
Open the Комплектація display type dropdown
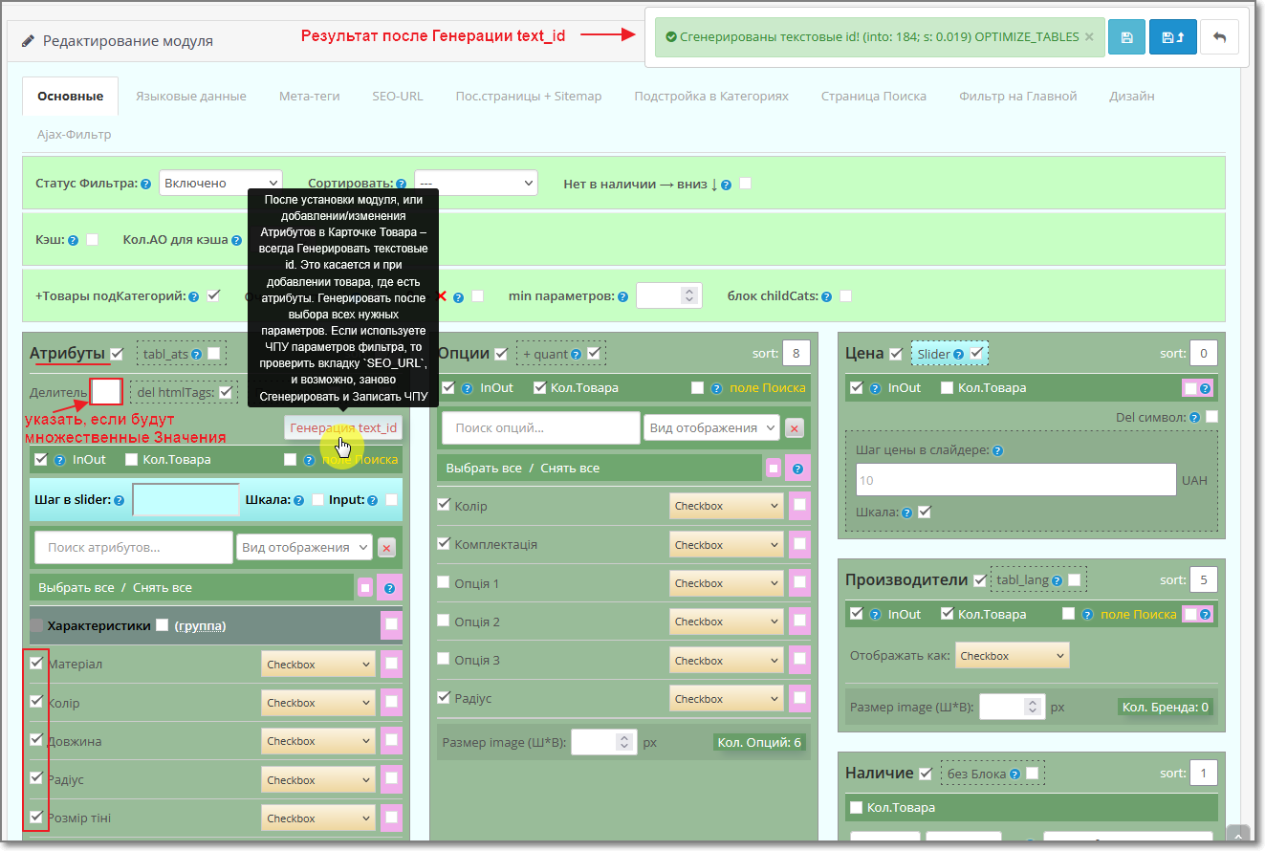(x=726, y=545)
